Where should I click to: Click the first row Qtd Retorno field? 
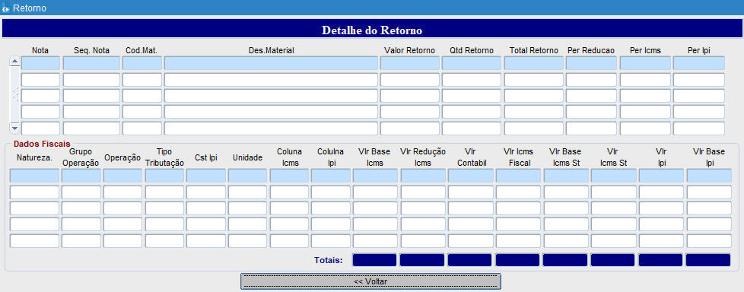point(472,63)
